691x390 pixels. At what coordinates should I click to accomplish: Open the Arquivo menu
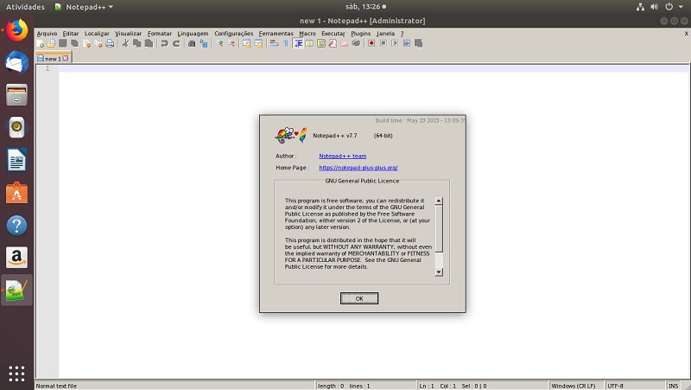(x=48, y=34)
